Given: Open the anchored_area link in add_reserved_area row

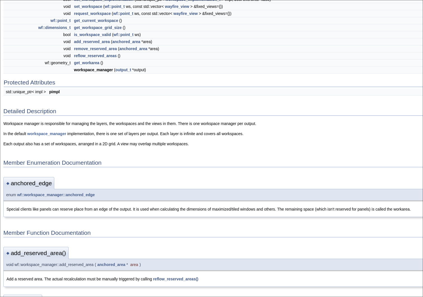Looking at the screenshot, I should (x=126, y=42).
